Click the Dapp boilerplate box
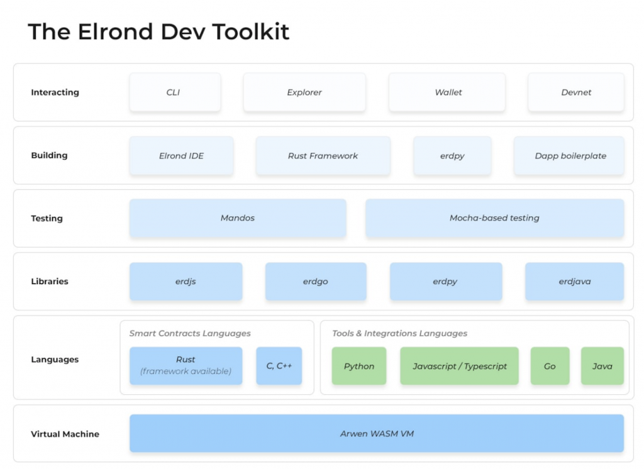644x469 pixels. [x=569, y=156]
